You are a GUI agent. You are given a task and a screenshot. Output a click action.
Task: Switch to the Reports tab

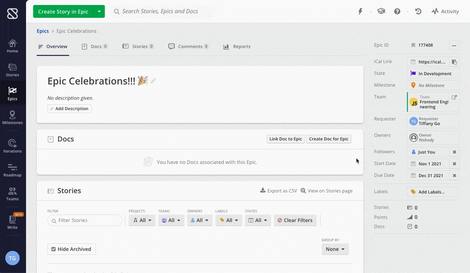pos(237,47)
